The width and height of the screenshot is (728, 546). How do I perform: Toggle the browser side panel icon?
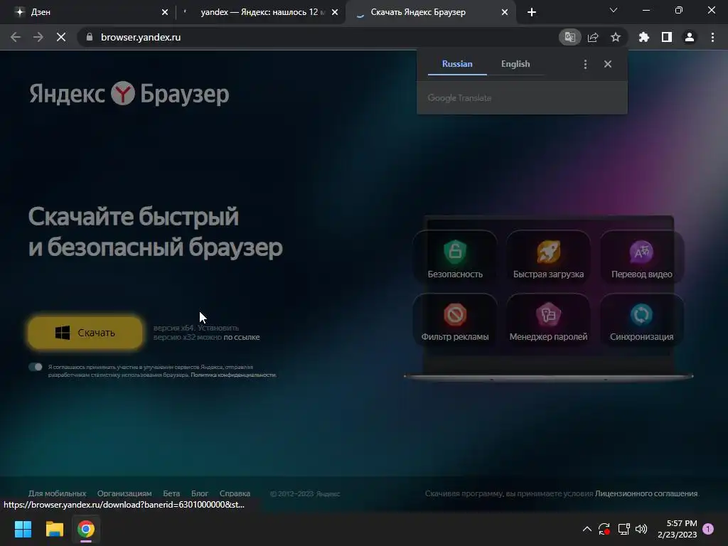point(667,37)
